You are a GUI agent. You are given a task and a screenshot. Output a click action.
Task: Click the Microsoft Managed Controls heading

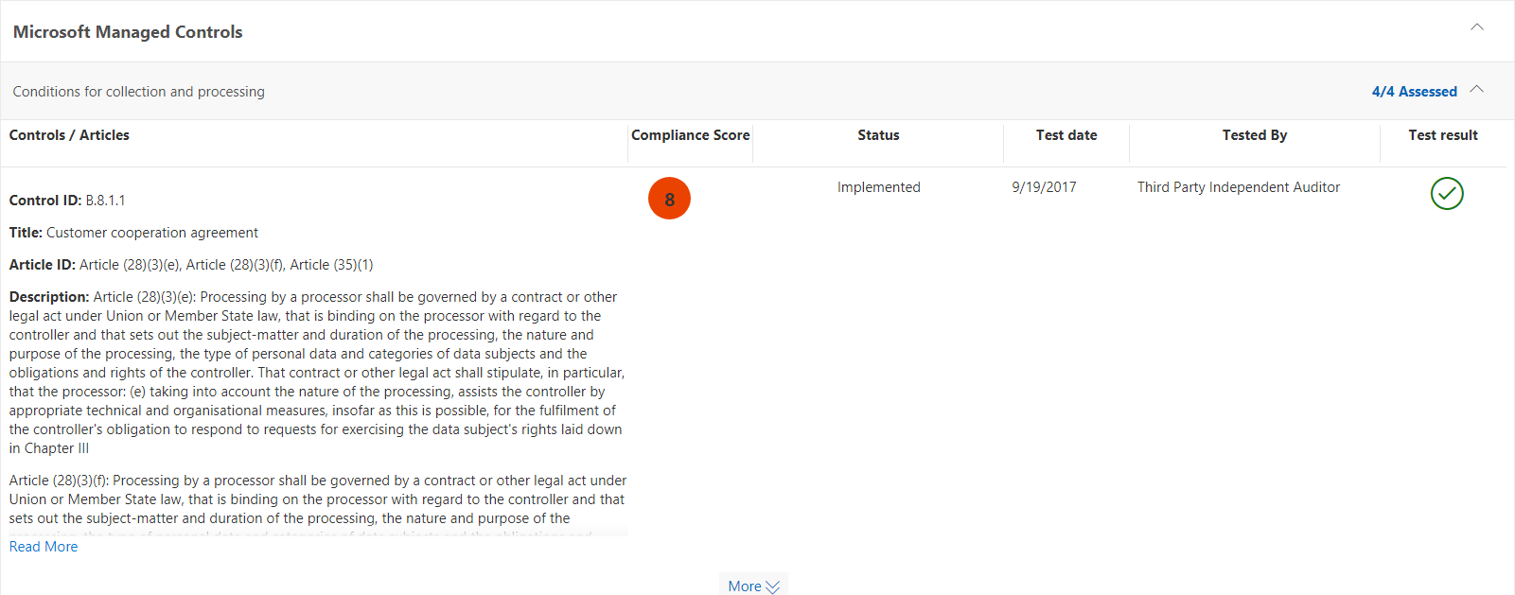[x=128, y=32]
